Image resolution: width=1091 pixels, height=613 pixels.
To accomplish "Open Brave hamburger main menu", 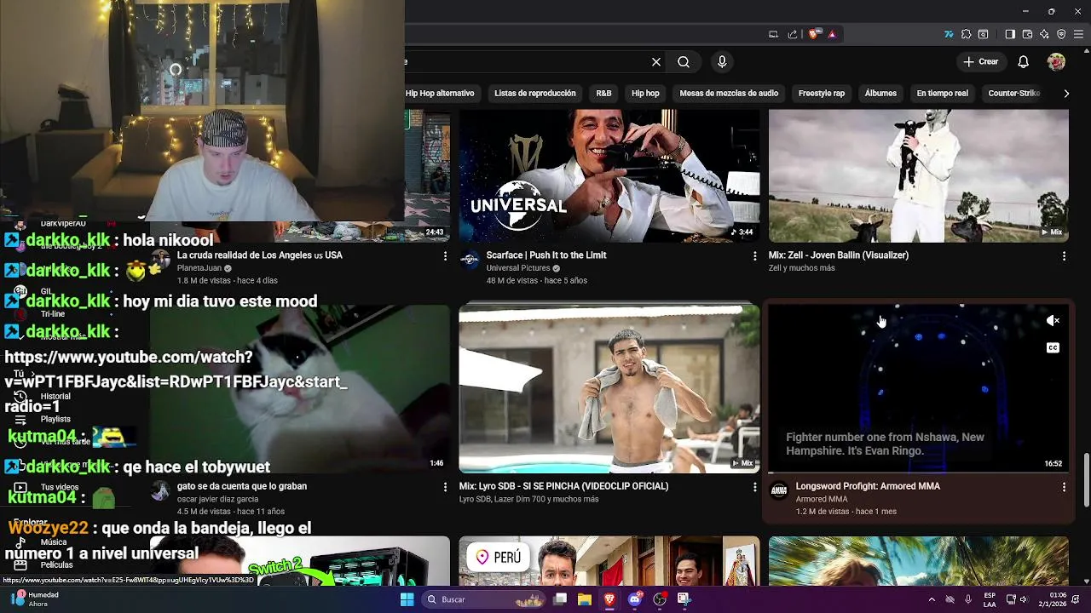I will [1078, 35].
